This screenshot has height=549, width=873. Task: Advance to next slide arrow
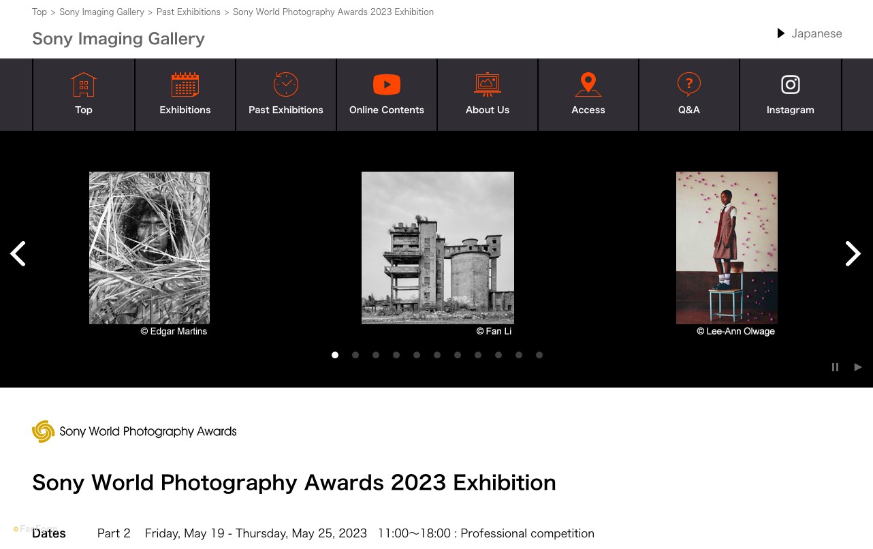point(853,253)
